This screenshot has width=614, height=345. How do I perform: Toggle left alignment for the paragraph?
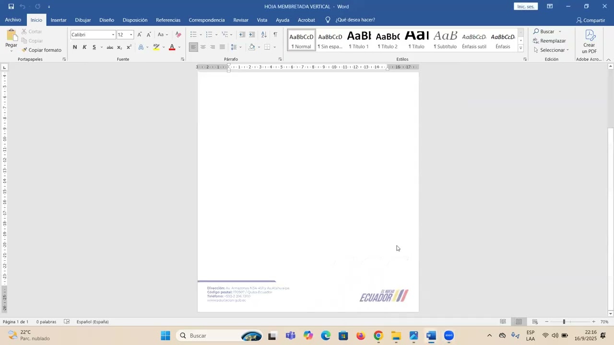click(193, 47)
